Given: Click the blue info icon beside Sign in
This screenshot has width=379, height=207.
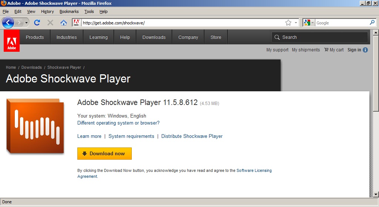Looking at the screenshot, I should click(x=365, y=50).
